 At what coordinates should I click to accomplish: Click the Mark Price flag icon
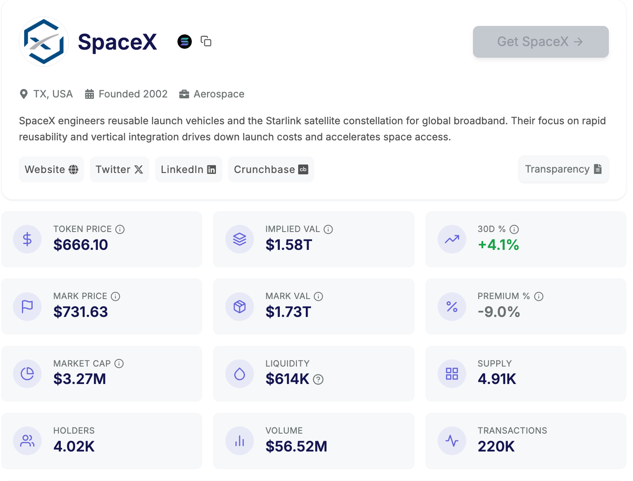[x=27, y=307]
